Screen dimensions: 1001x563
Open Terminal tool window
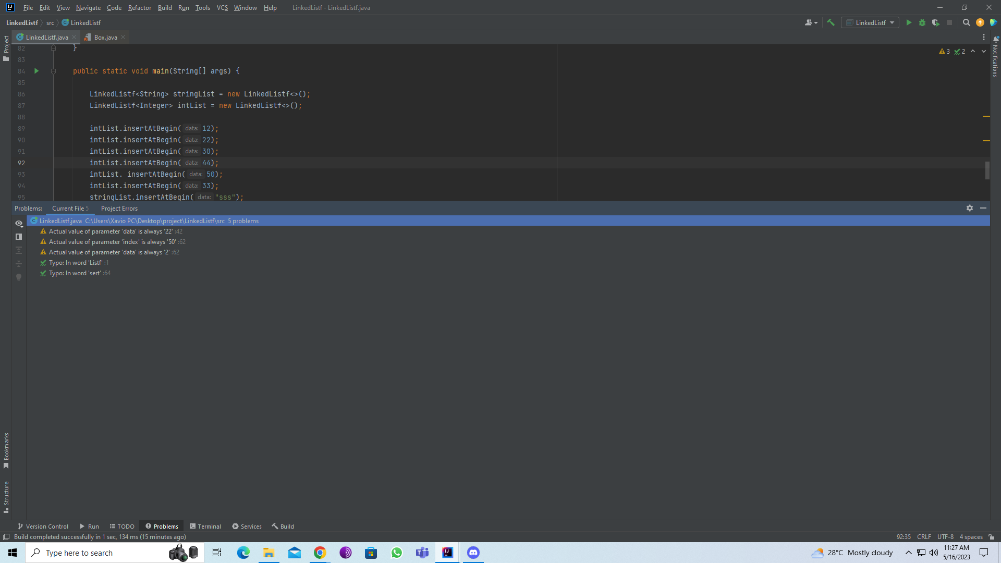pyautogui.click(x=205, y=527)
